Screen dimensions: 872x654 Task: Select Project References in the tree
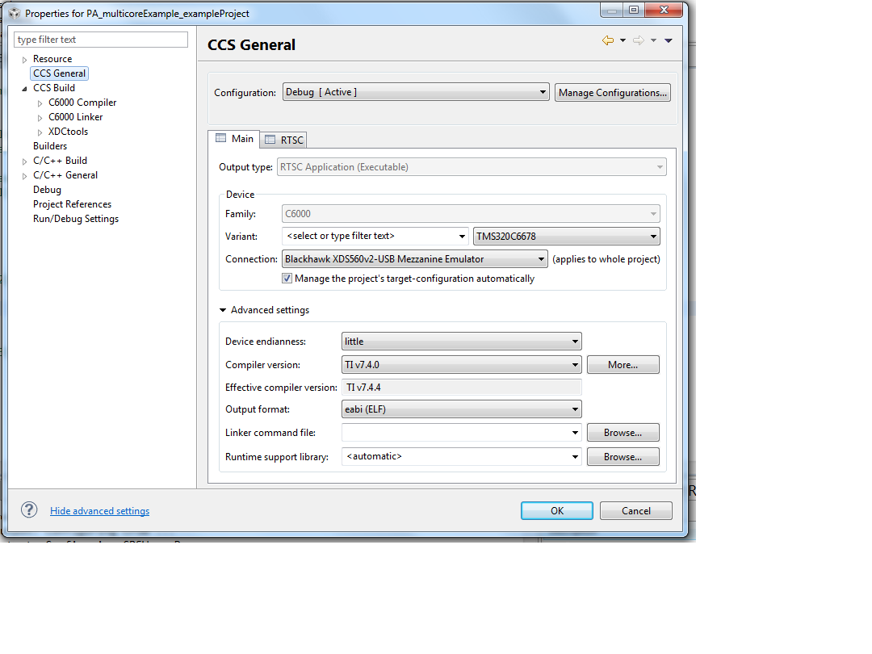tap(73, 204)
